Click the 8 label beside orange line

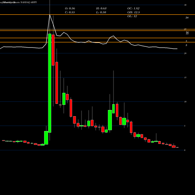(x=186, y=41)
